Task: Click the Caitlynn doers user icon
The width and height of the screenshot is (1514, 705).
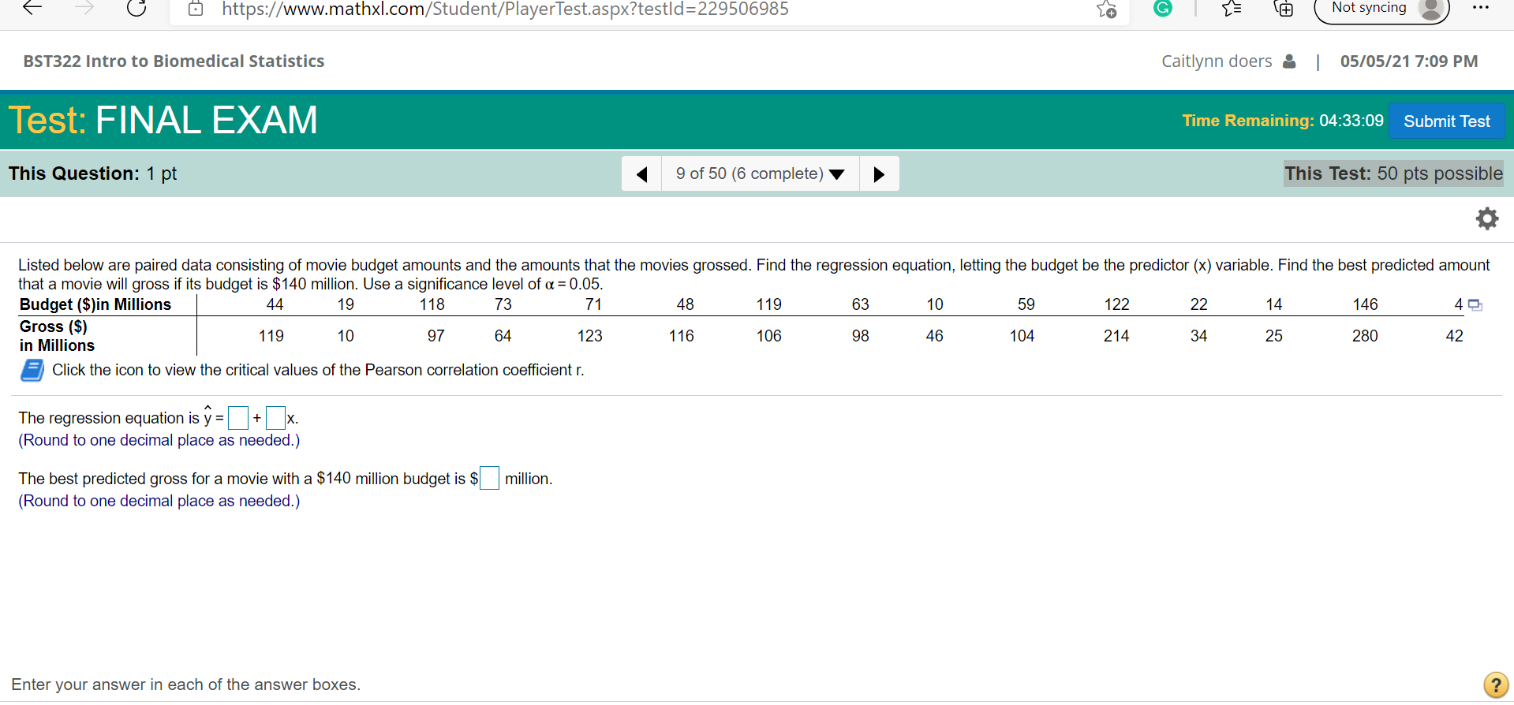Action: click(x=1289, y=61)
